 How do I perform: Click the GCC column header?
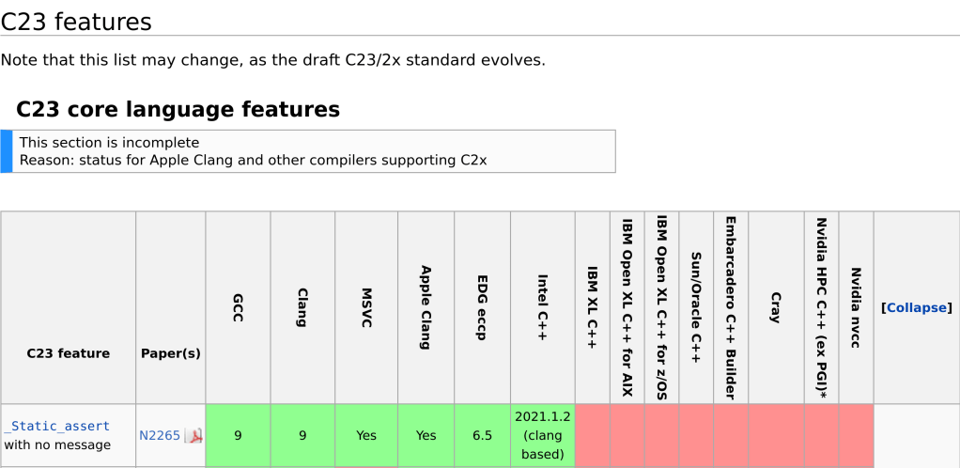click(x=238, y=307)
